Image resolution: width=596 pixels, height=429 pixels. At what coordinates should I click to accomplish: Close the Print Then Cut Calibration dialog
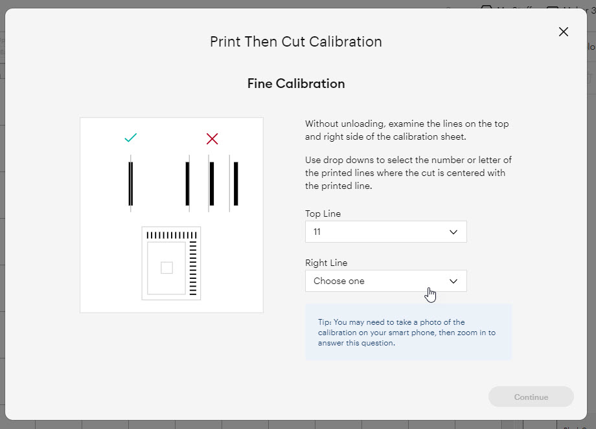pos(563,32)
